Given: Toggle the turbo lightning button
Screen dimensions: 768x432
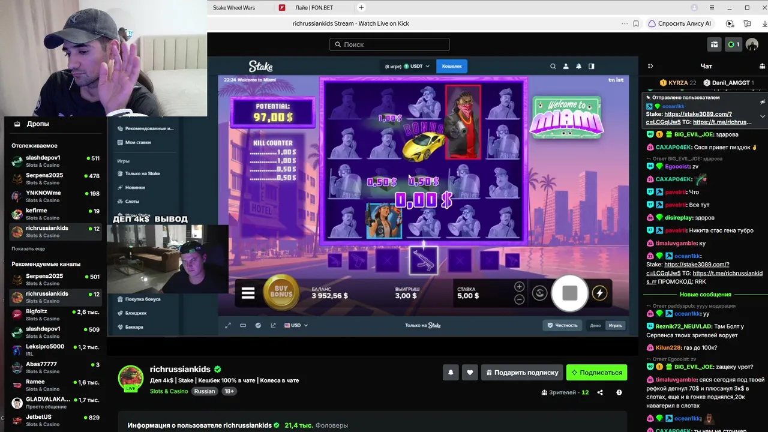Looking at the screenshot, I should point(599,293).
